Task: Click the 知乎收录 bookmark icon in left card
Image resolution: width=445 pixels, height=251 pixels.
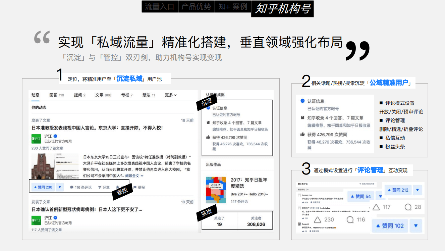Action: point(209,123)
